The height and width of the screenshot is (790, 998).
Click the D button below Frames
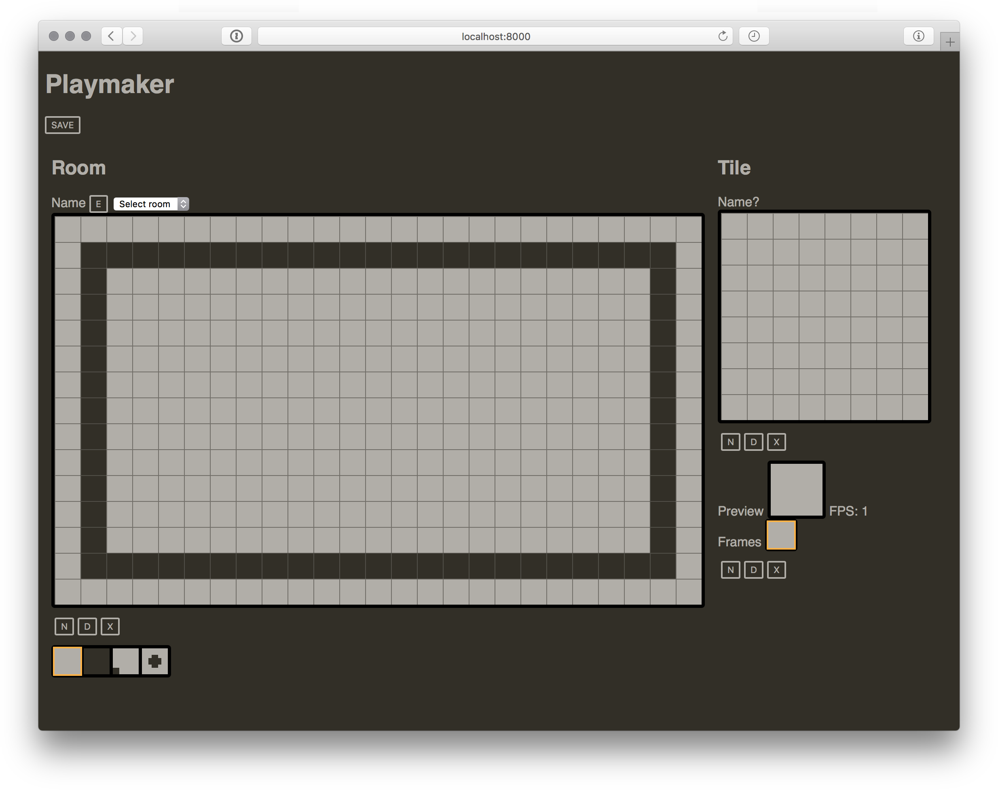click(754, 570)
